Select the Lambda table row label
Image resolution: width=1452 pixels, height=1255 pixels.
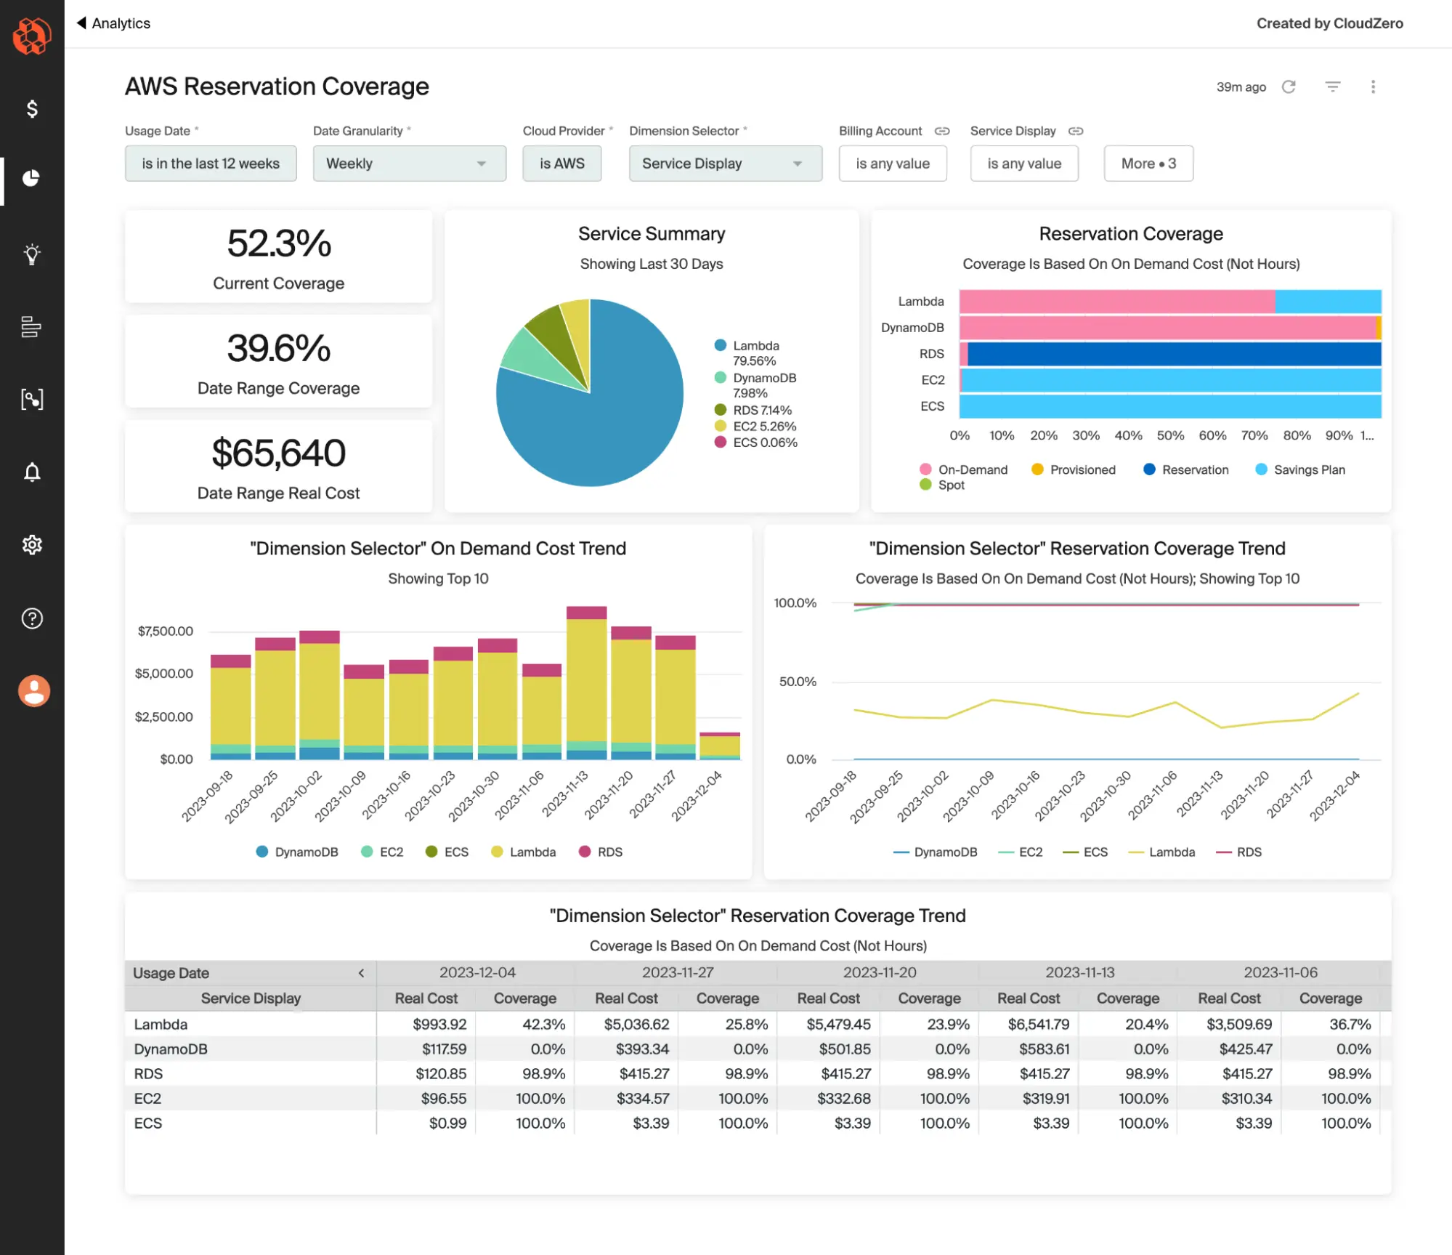pyautogui.click(x=161, y=1025)
